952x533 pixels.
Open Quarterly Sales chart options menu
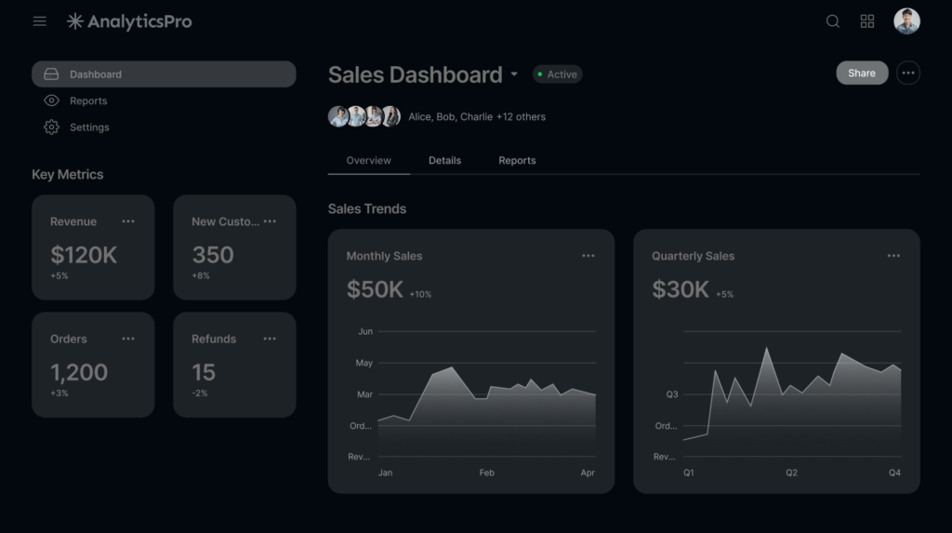pyautogui.click(x=893, y=256)
